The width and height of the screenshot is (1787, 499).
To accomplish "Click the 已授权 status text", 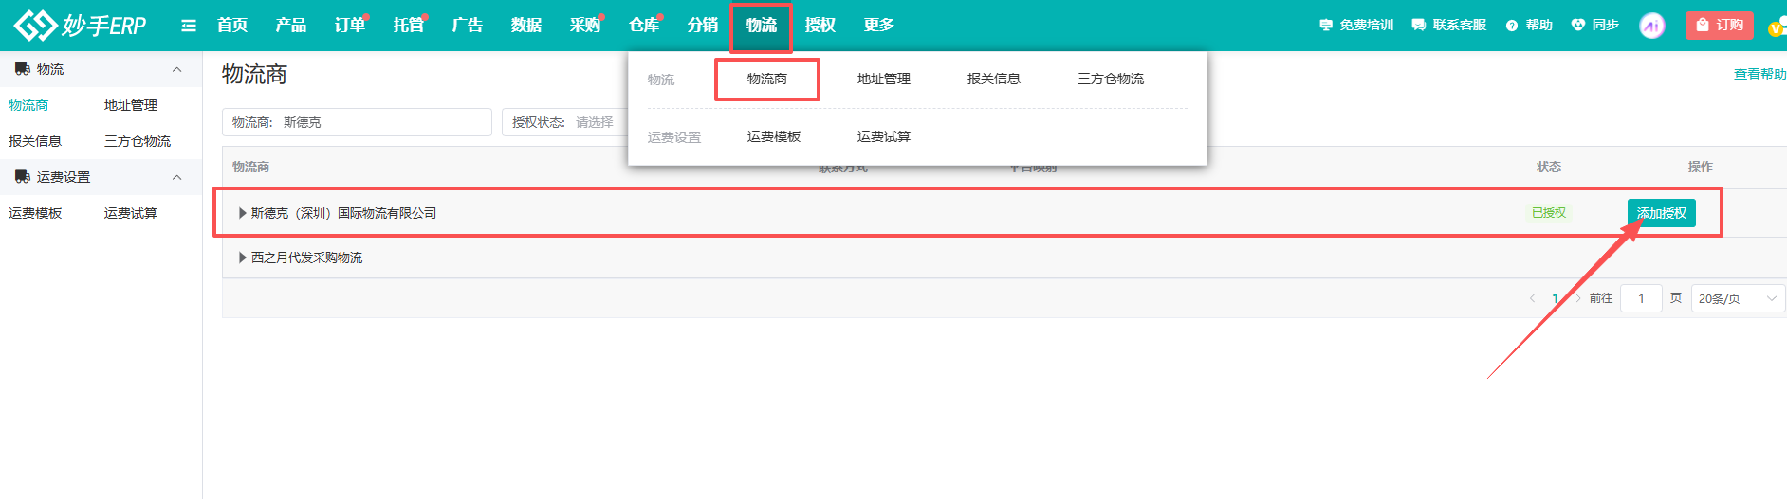I will coord(1549,213).
